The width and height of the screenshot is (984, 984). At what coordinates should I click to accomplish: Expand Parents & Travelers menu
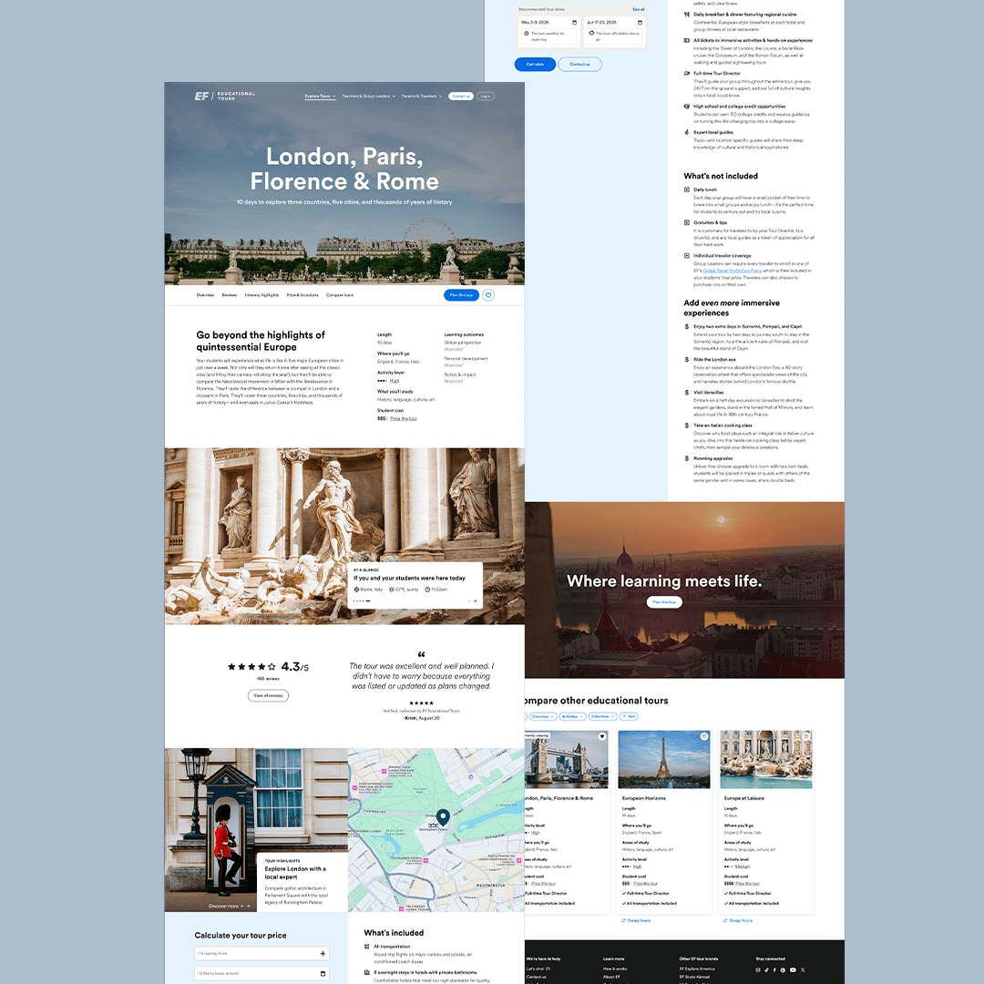click(x=422, y=96)
